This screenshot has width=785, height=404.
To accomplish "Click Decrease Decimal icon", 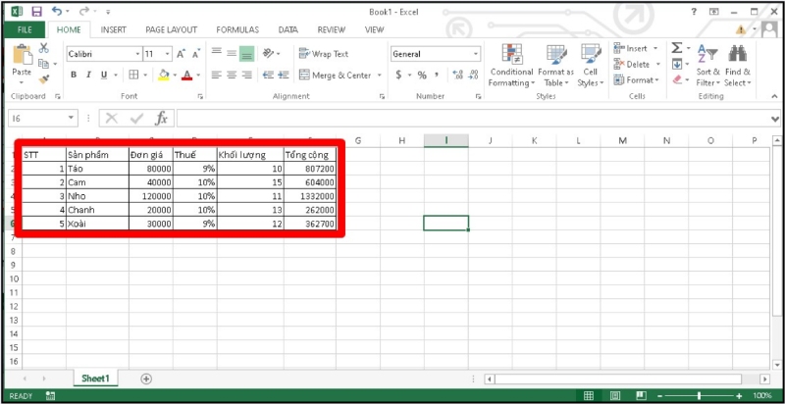I will [x=473, y=75].
